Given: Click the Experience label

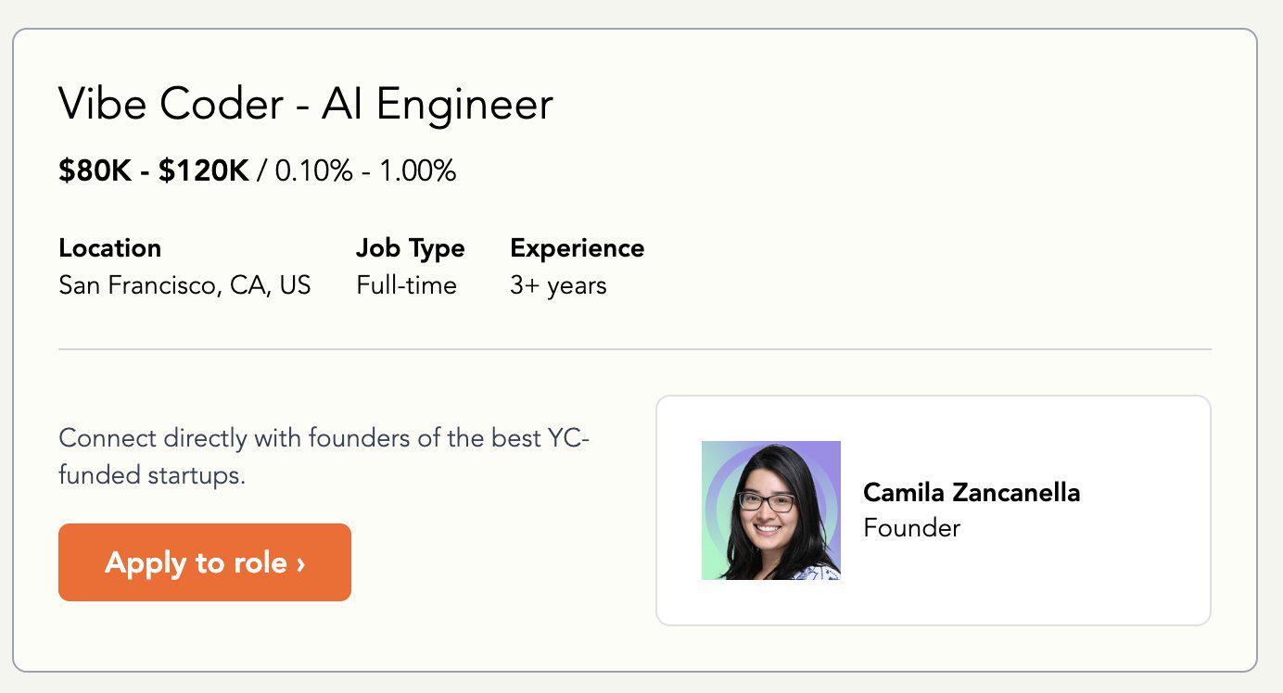Looking at the screenshot, I should (577, 248).
